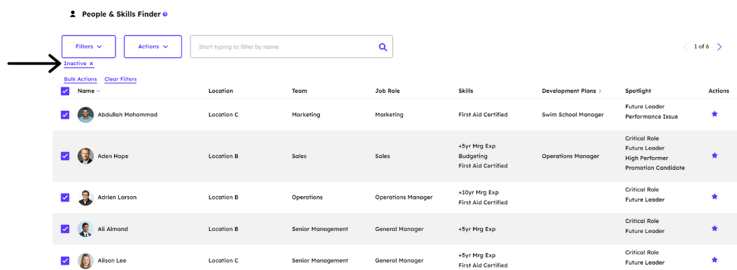Deselect the Alison Lee row checkbox
737x270 pixels.
click(65, 261)
